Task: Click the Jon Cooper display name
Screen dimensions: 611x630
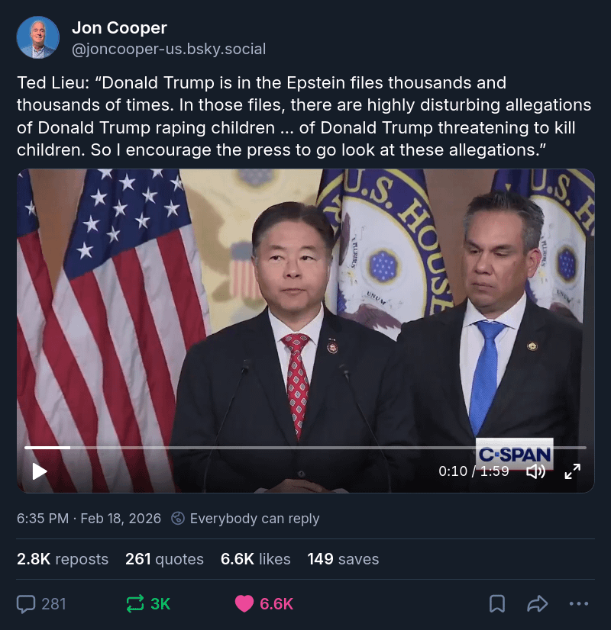Action: [119, 27]
